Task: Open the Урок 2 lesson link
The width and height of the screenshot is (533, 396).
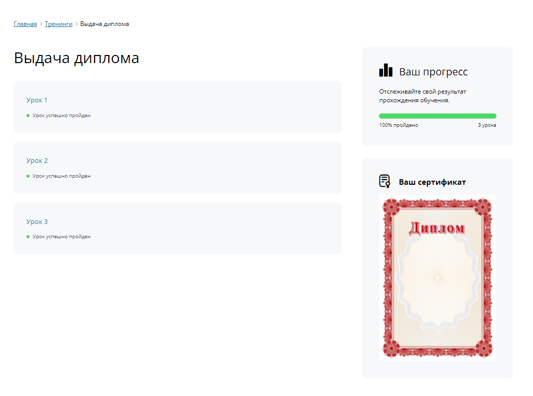Action: pos(37,161)
